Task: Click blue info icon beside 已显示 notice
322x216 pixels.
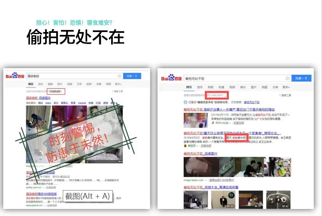Action: (x=185, y=102)
